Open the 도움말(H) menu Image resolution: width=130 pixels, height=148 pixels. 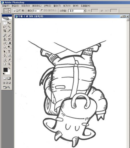pyautogui.click(x=85, y=6)
